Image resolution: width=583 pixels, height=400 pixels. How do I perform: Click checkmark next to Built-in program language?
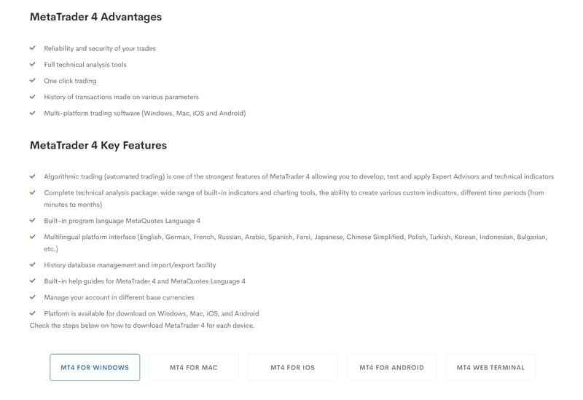pos(33,220)
